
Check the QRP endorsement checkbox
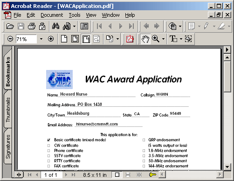tap(144, 140)
